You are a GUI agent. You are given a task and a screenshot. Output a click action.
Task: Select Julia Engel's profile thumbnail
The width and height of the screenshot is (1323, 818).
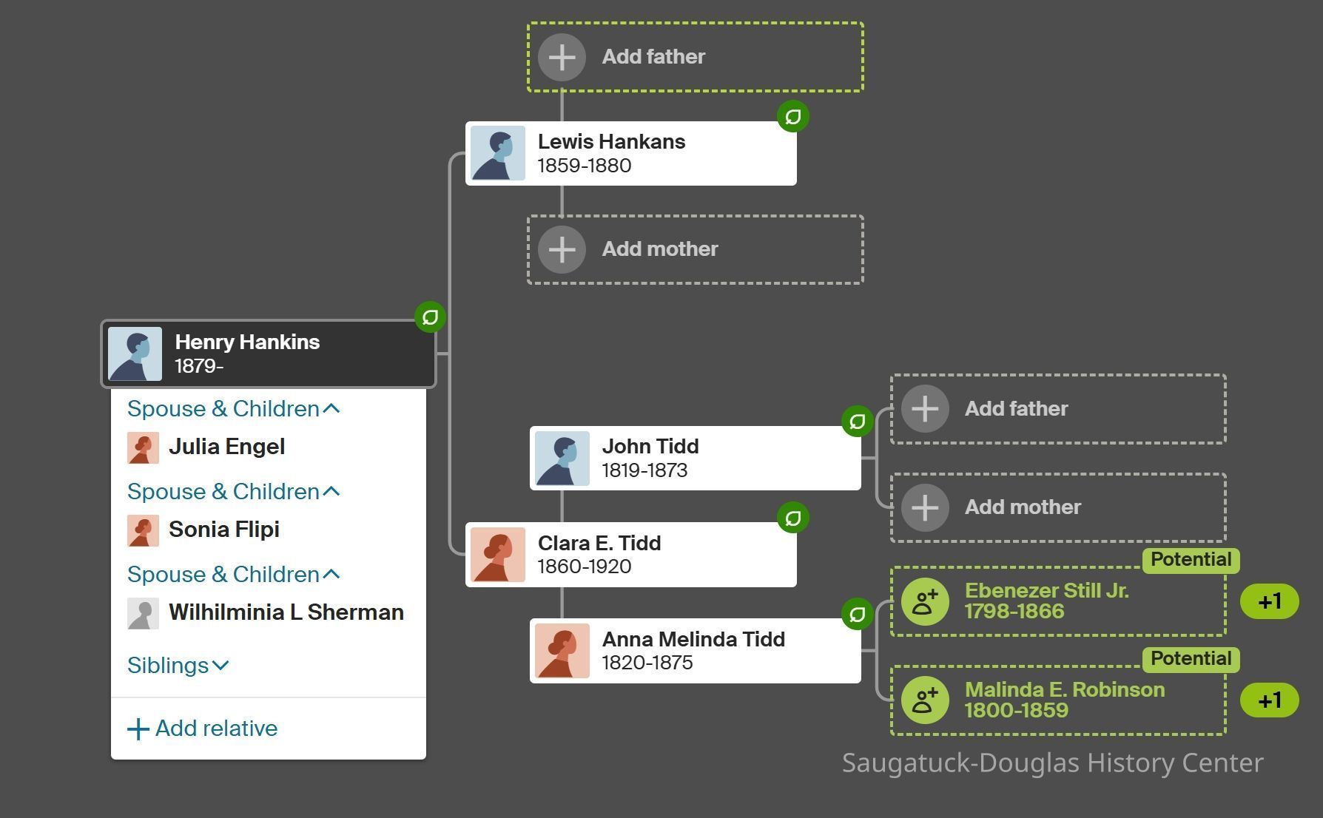coord(143,447)
